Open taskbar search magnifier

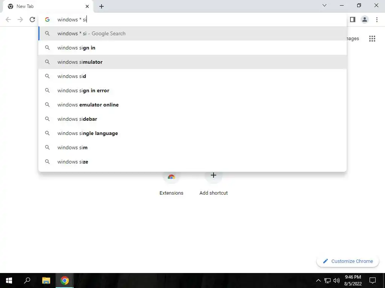pos(27,280)
